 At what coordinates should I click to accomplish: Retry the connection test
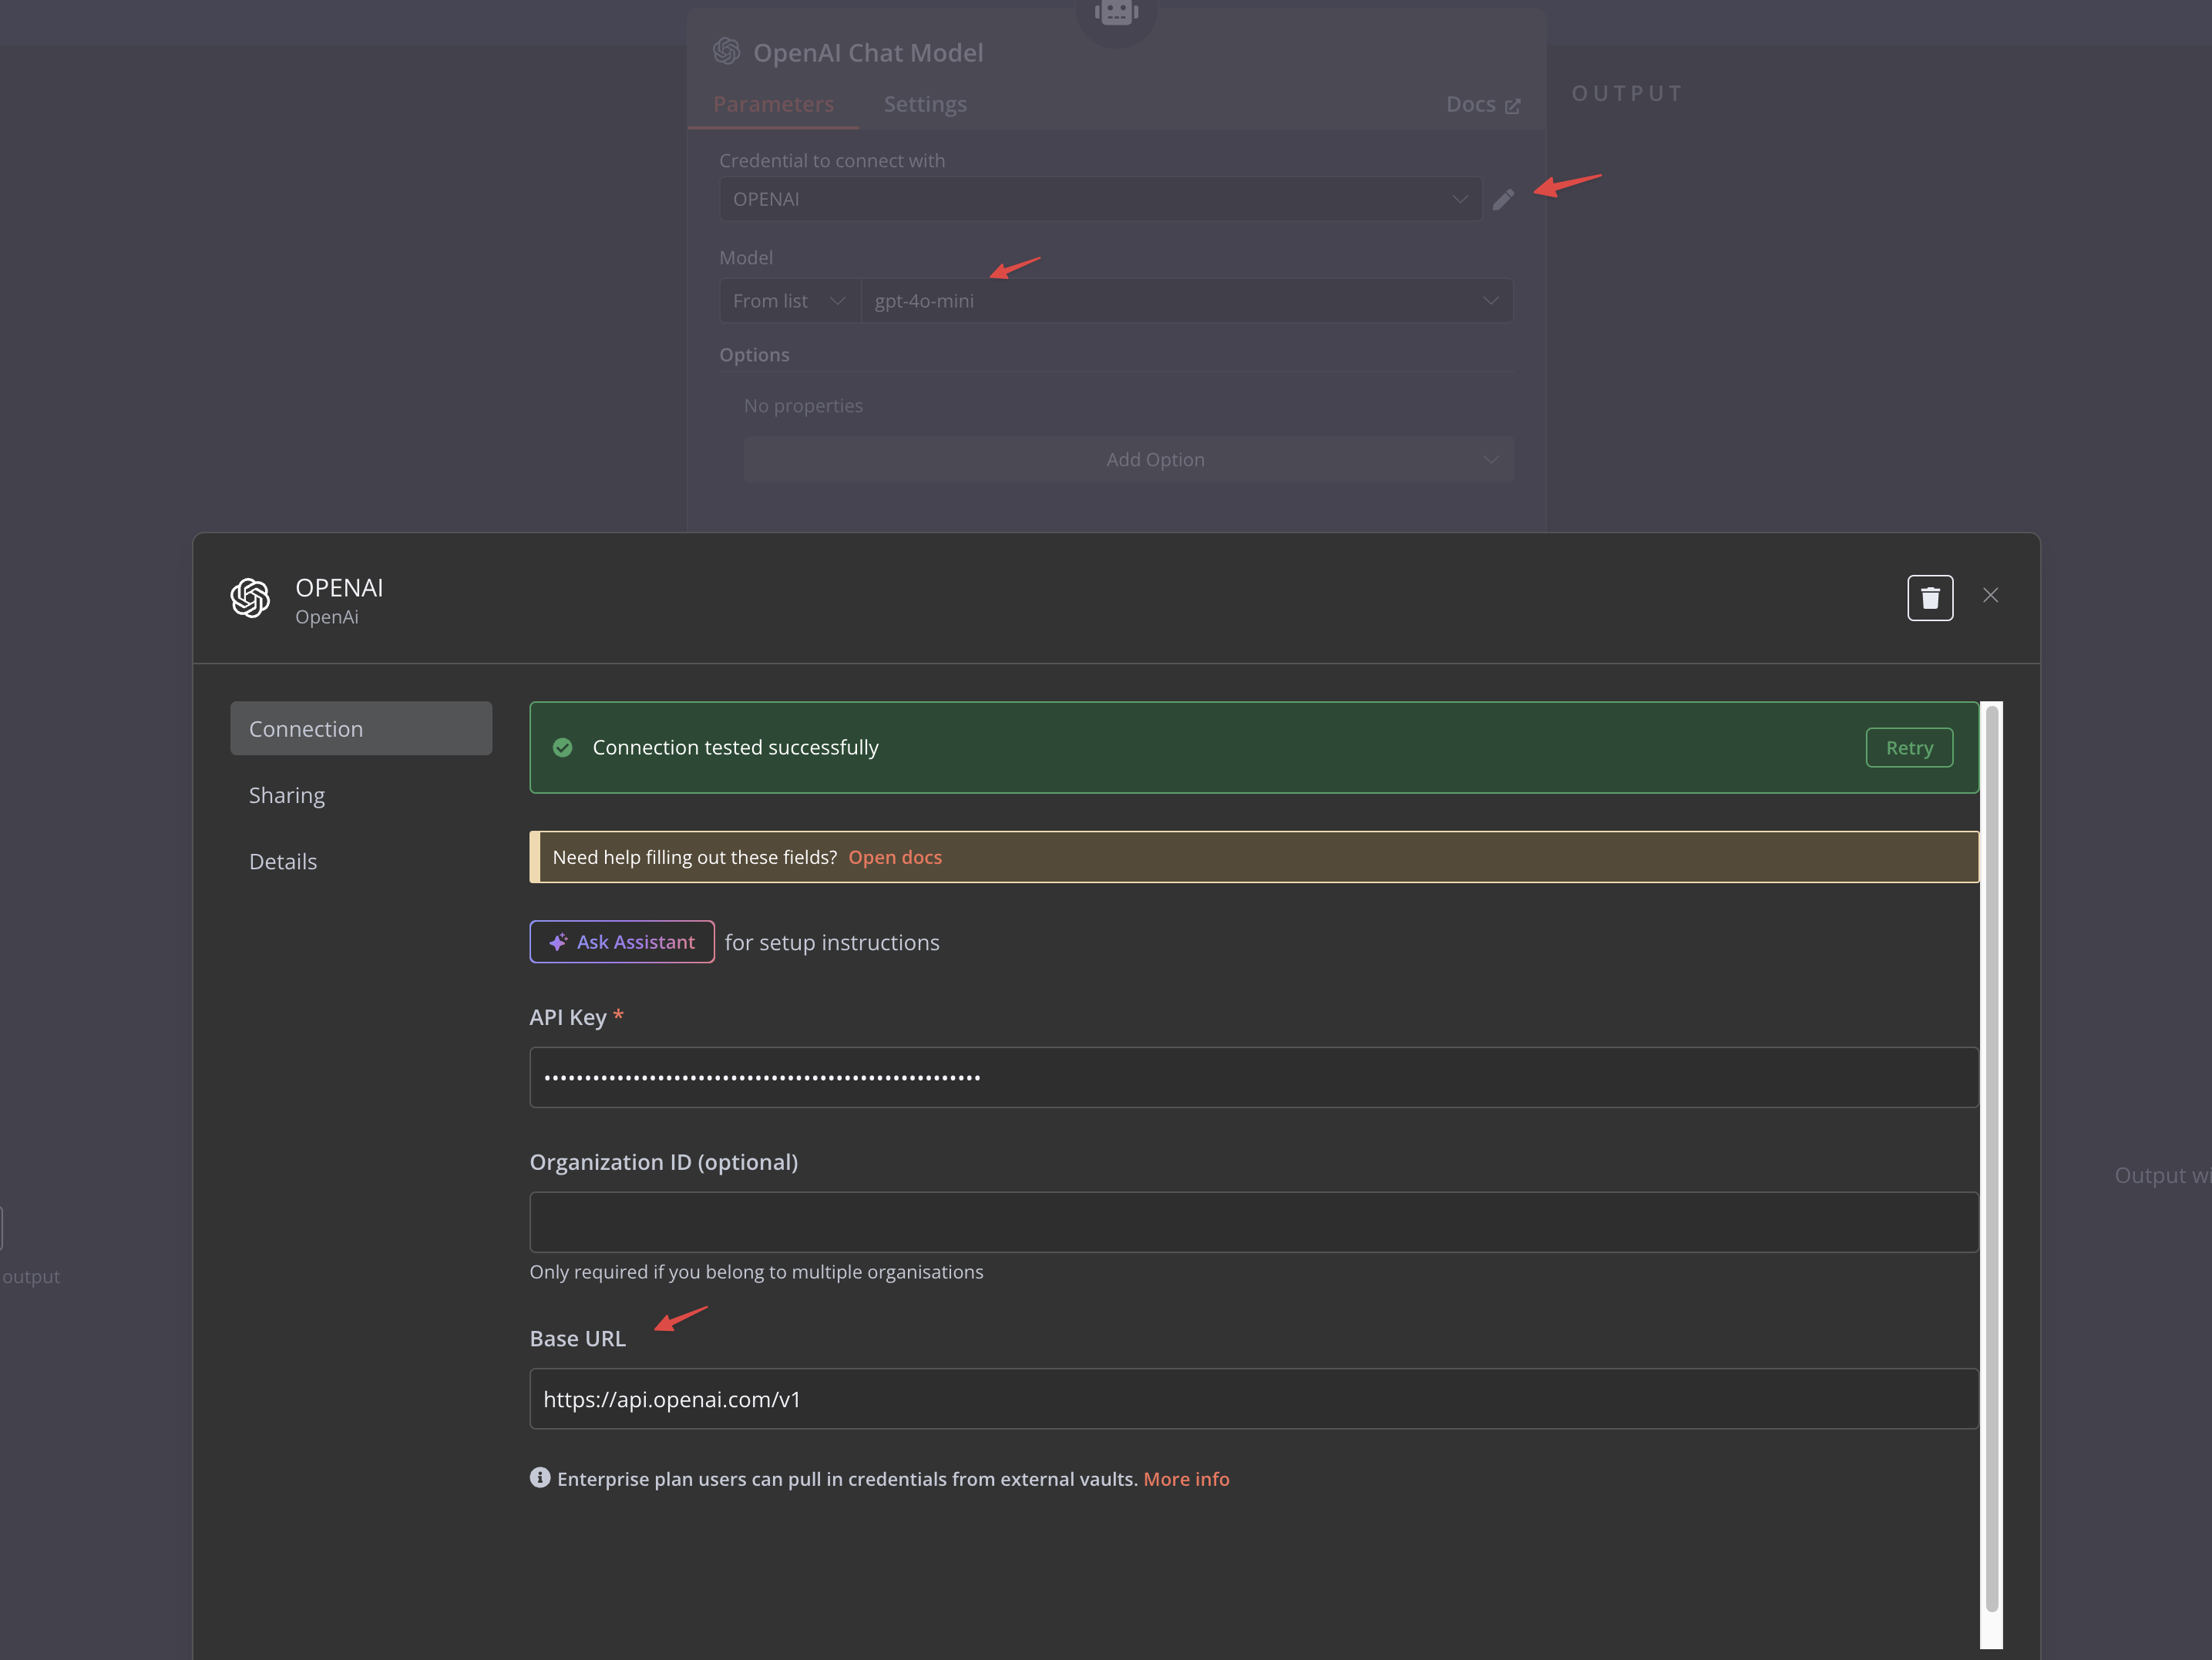coord(1909,748)
